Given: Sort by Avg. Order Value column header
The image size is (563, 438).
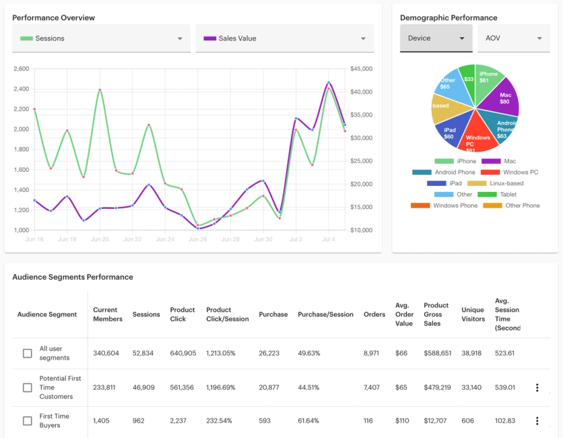Looking at the screenshot, I should point(404,315).
